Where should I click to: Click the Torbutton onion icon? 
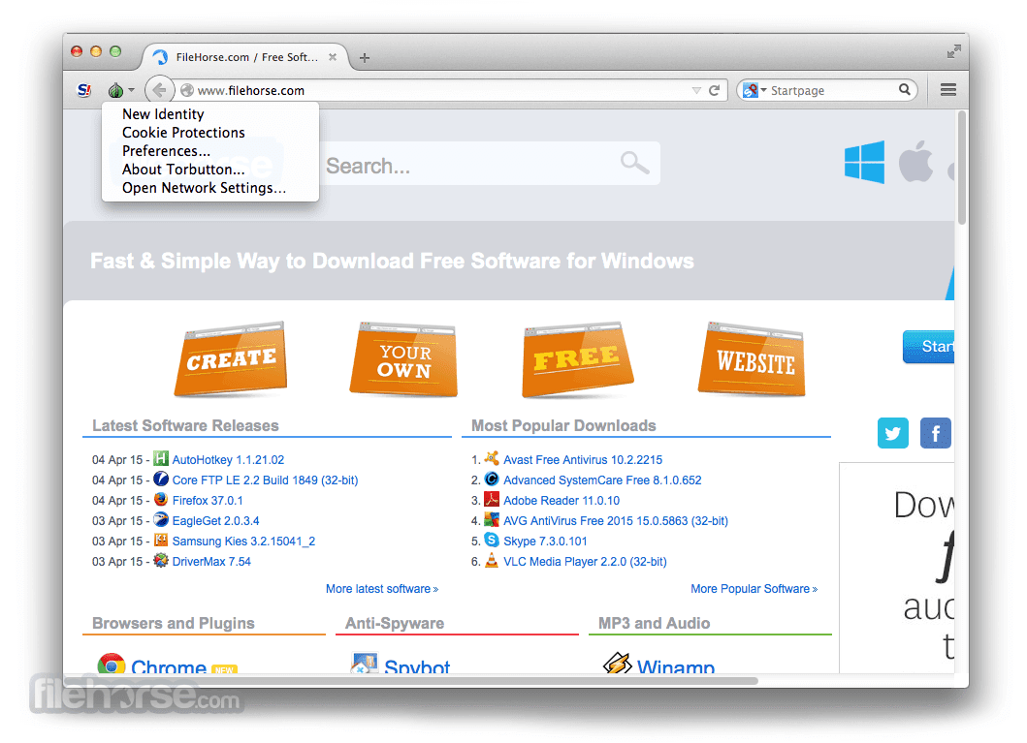click(115, 90)
